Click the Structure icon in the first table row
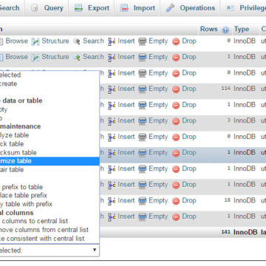Viewport: 266px width, 266px height. [x=35, y=41]
